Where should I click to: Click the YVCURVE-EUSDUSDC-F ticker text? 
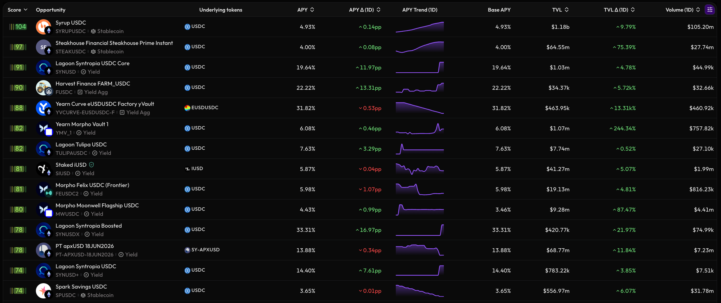pyautogui.click(x=85, y=113)
